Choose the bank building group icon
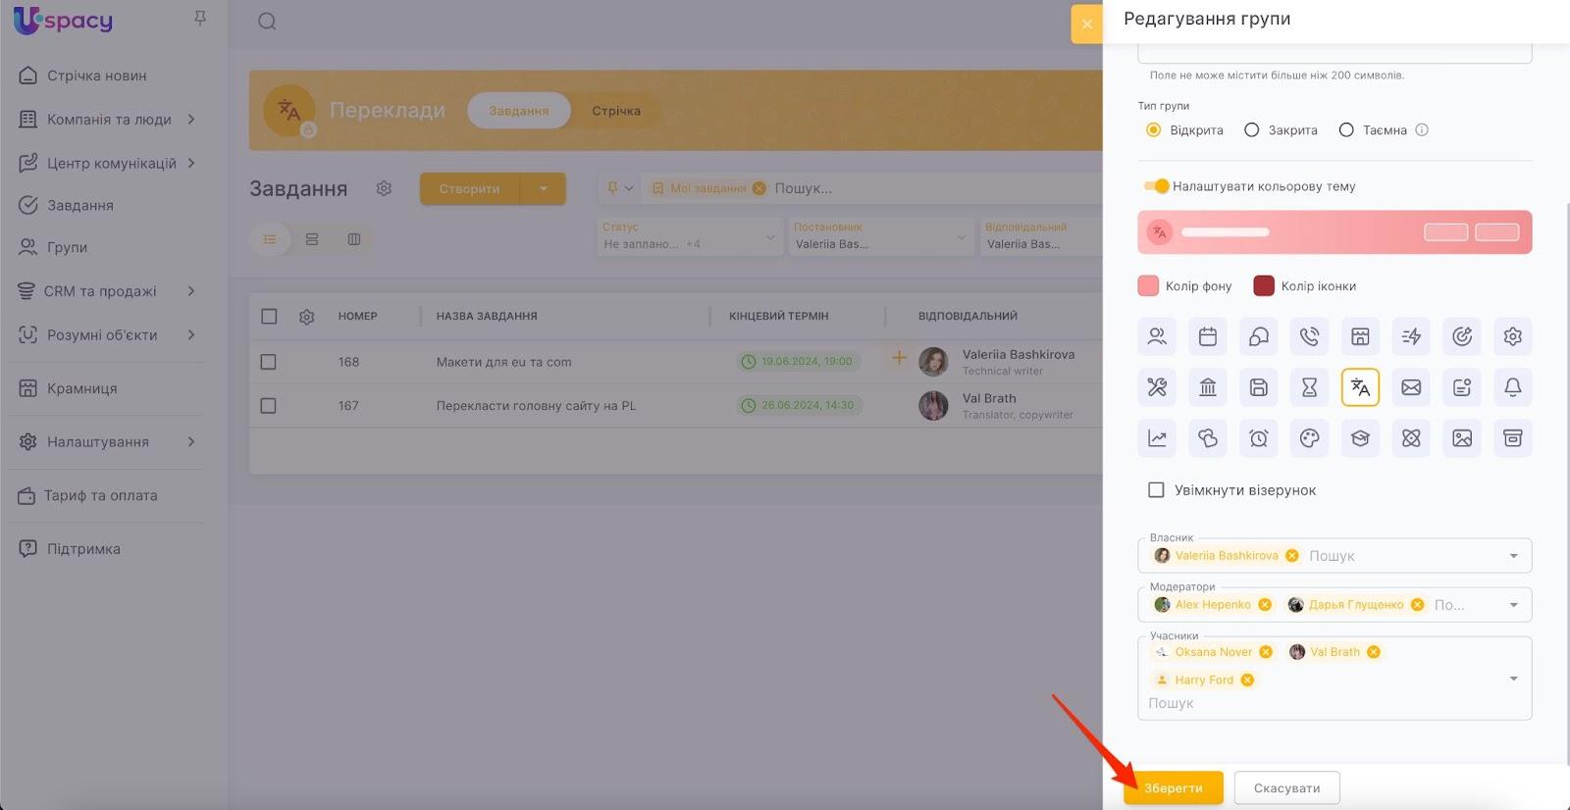The height and width of the screenshot is (810, 1570). tap(1208, 387)
